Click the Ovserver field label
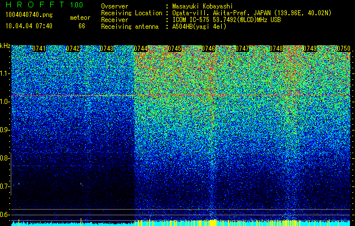The width and height of the screenshot is (355, 226). [x=115, y=6]
